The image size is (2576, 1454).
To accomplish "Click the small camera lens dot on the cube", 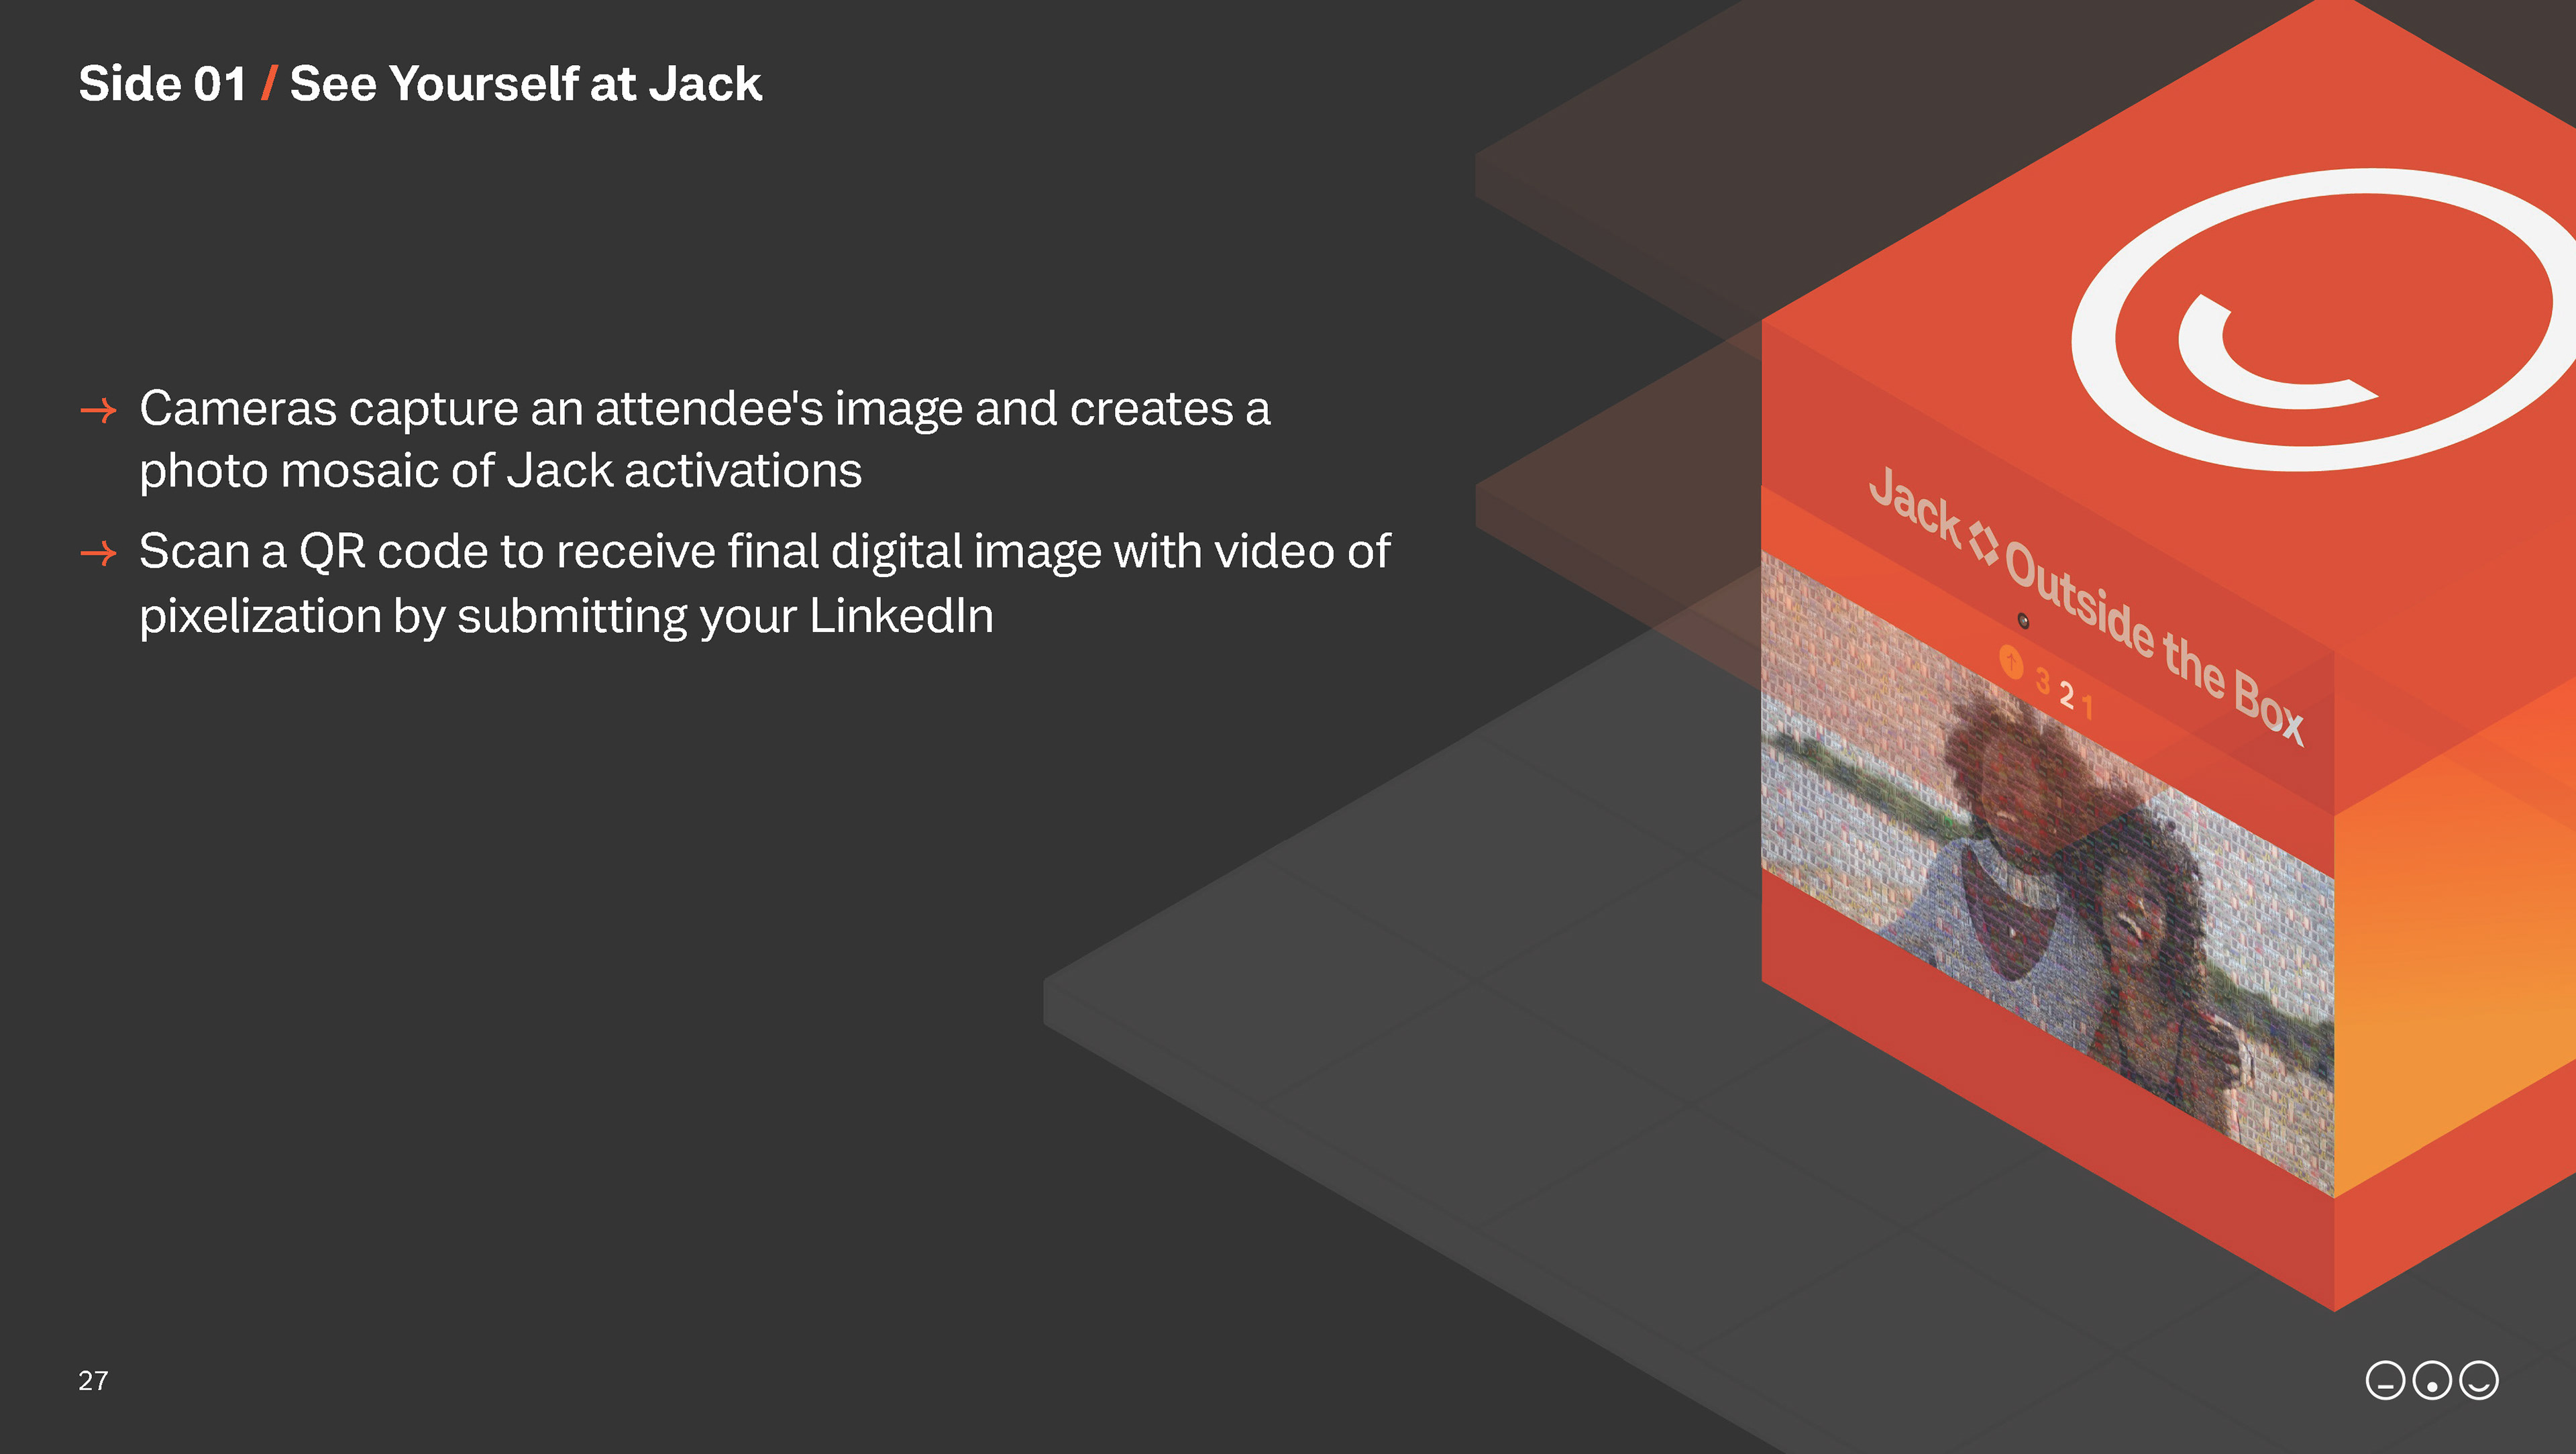I will click(x=2023, y=621).
